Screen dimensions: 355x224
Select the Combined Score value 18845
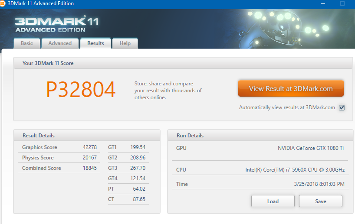pyautogui.click(x=90, y=168)
